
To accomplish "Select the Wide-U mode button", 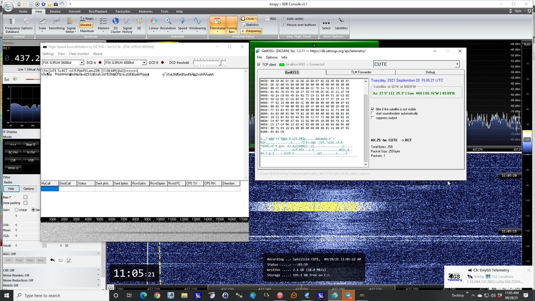I will 13,168.
